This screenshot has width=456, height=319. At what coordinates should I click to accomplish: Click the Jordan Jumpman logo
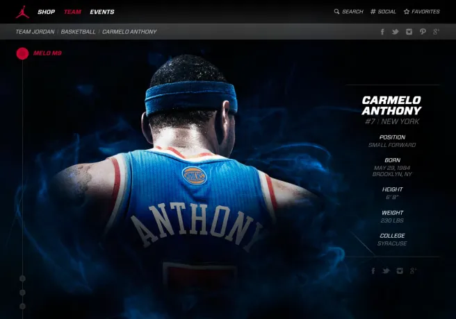click(22, 12)
